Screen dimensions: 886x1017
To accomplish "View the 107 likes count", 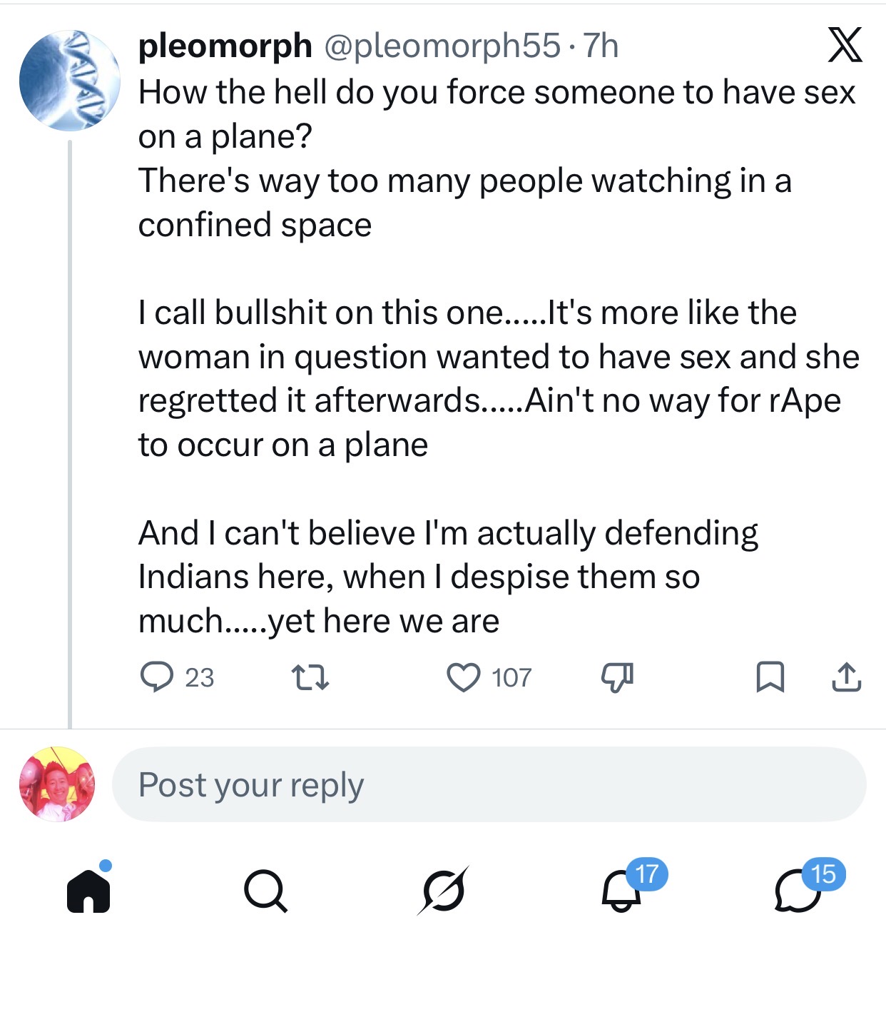I will [511, 677].
